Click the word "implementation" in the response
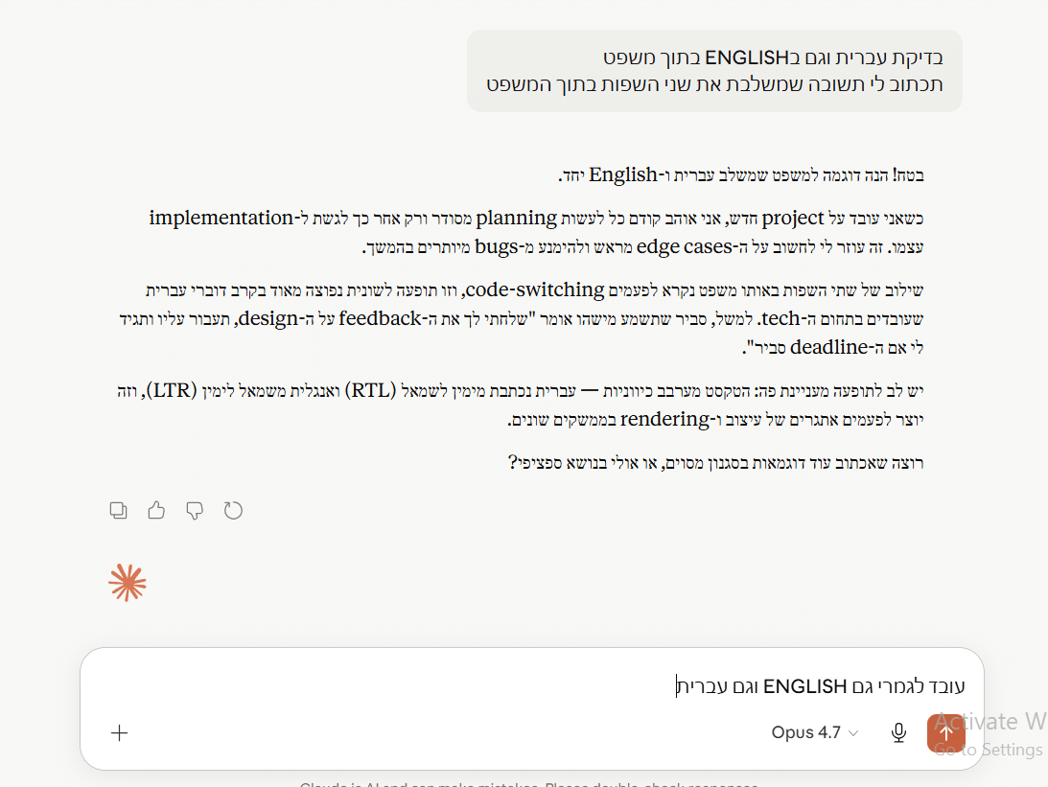Viewport: 1048px width, 787px height. 221,218
